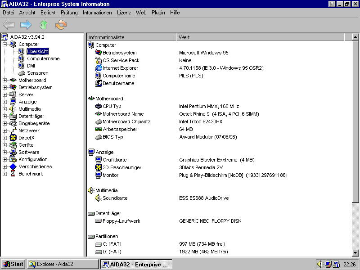The height and width of the screenshot is (270, 360).
Task: Refresh the page with orange arrows icon
Action: point(61,25)
